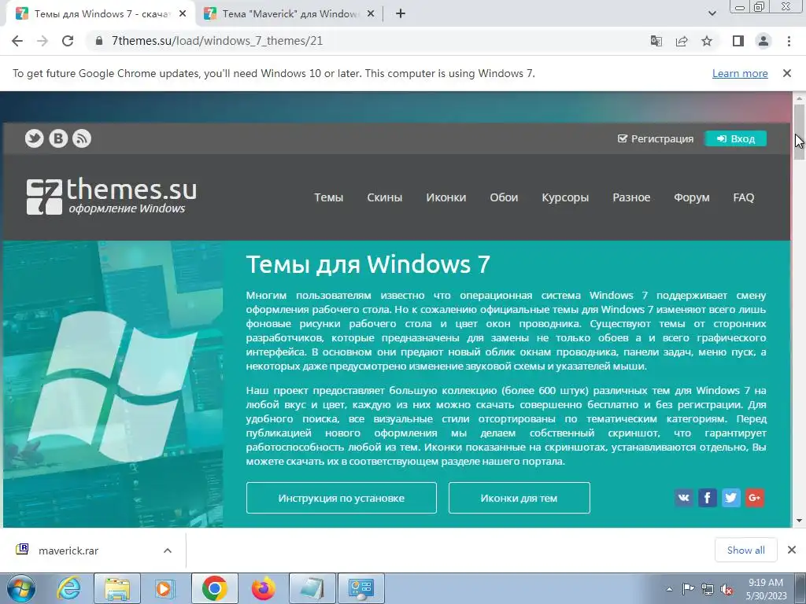Click the Windows 7 banner image
Image resolution: width=806 pixels, height=604 pixels.
pyautogui.click(x=113, y=384)
